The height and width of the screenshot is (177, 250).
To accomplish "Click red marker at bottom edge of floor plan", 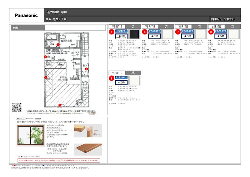I will tap(60, 105).
